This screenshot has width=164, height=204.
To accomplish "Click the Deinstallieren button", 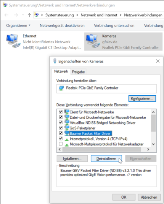I will (x=106, y=158).
